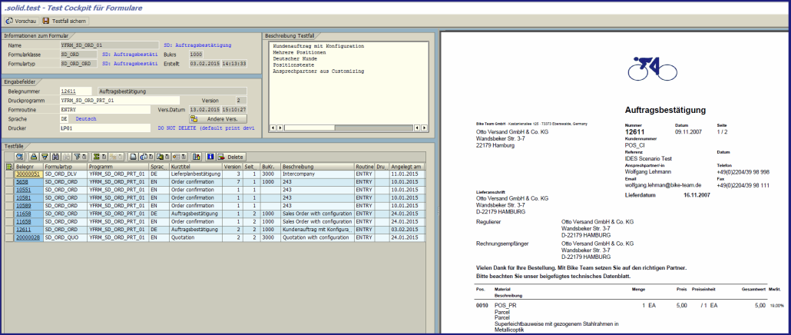Click the Belegnummer input field
This screenshot has height=335, width=791.
click(77, 91)
